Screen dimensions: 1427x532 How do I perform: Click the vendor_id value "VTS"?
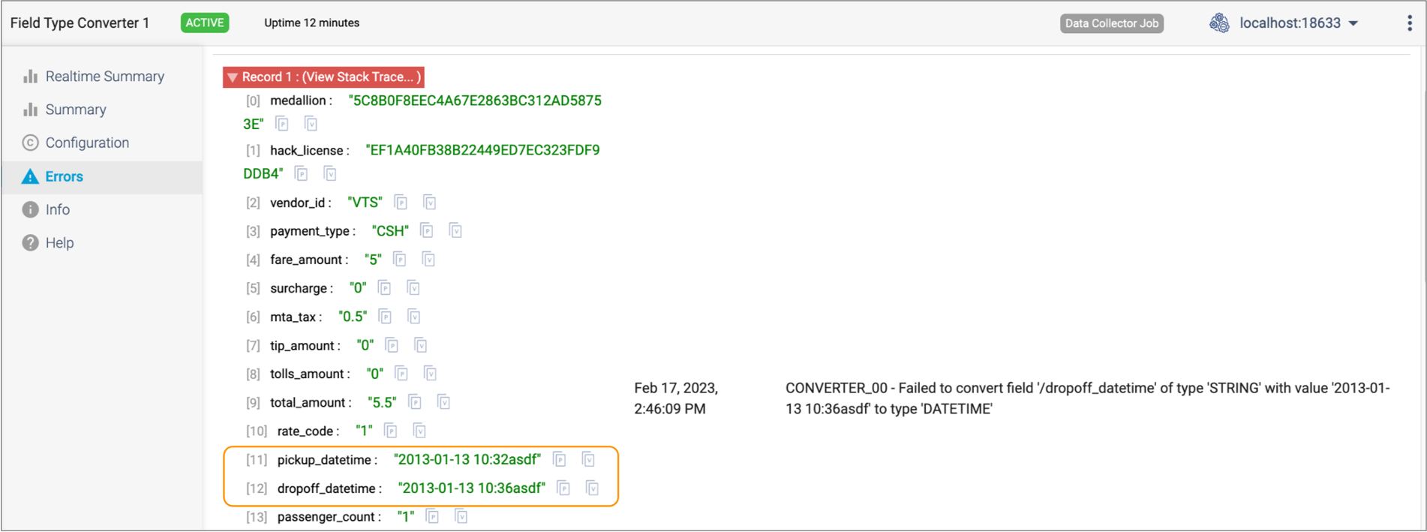pyautogui.click(x=365, y=203)
